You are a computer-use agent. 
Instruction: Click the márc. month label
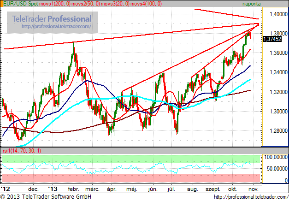point(92,189)
